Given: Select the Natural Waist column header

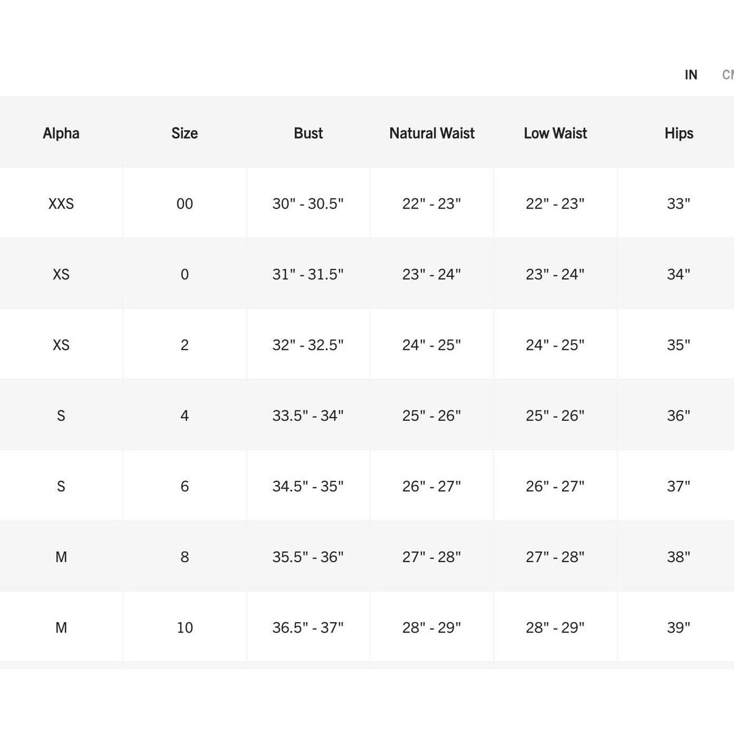Looking at the screenshot, I should point(432,133).
